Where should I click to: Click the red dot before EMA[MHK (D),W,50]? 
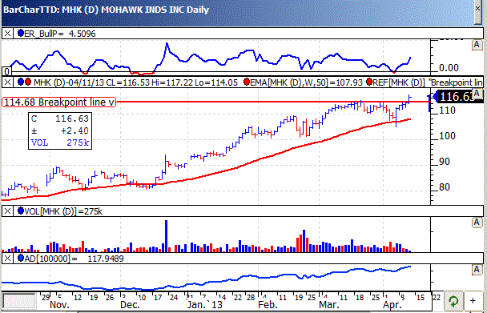(247, 82)
